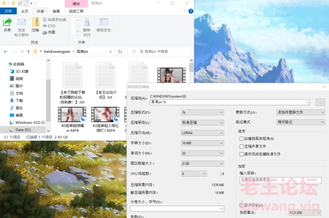Click the search magnifier icon

click(134, 52)
